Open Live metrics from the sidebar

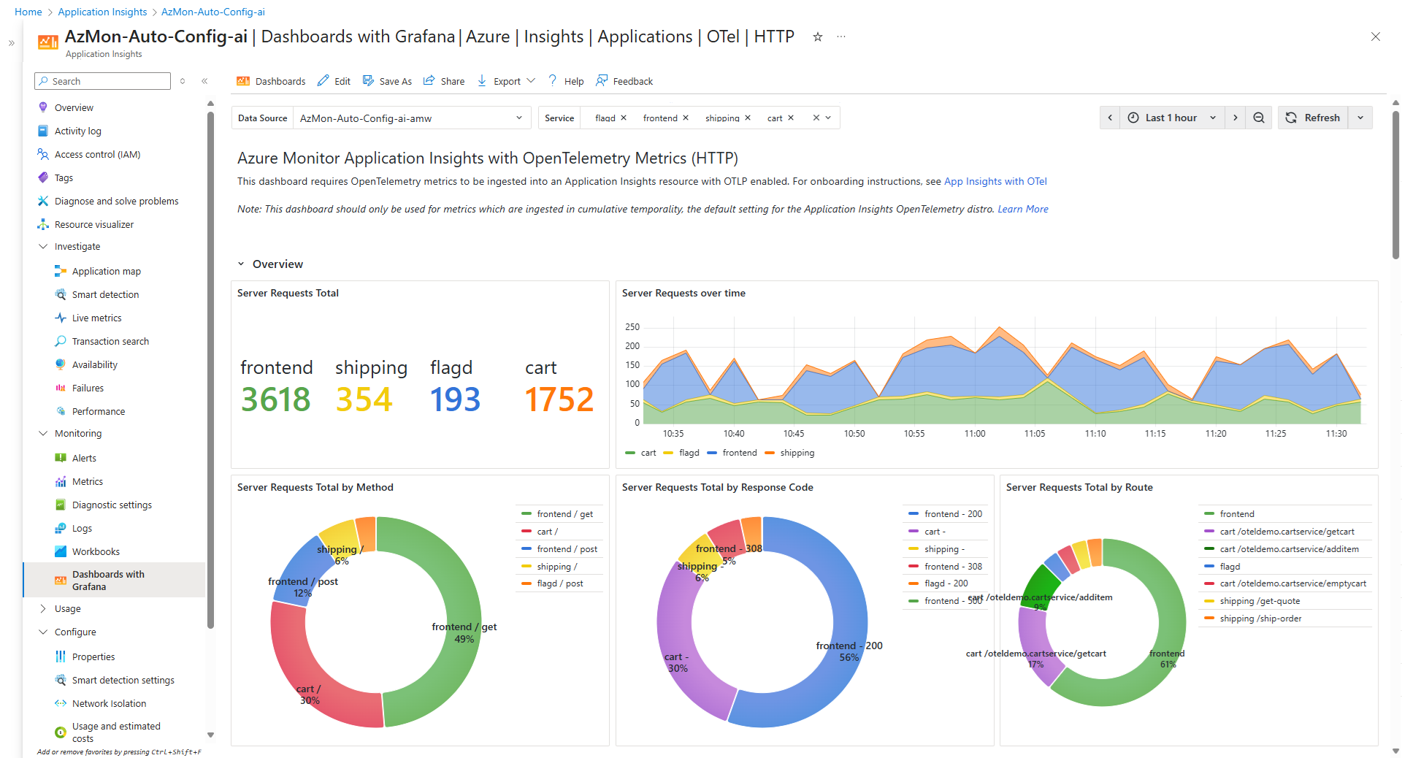(x=96, y=318)
